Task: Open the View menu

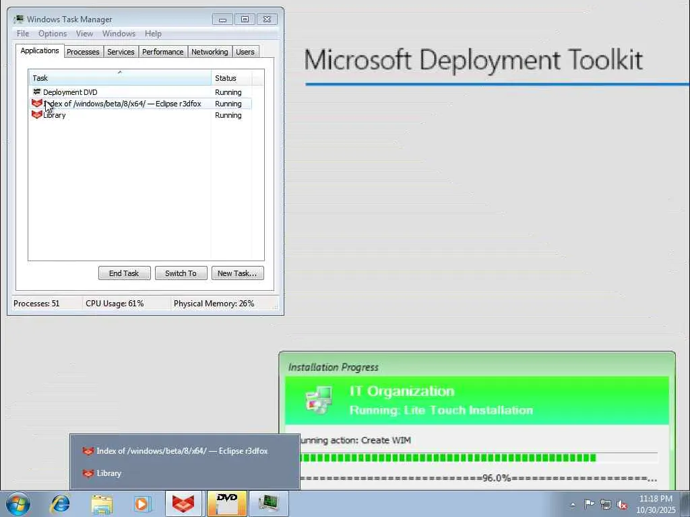Action: (x=84, y=34)
